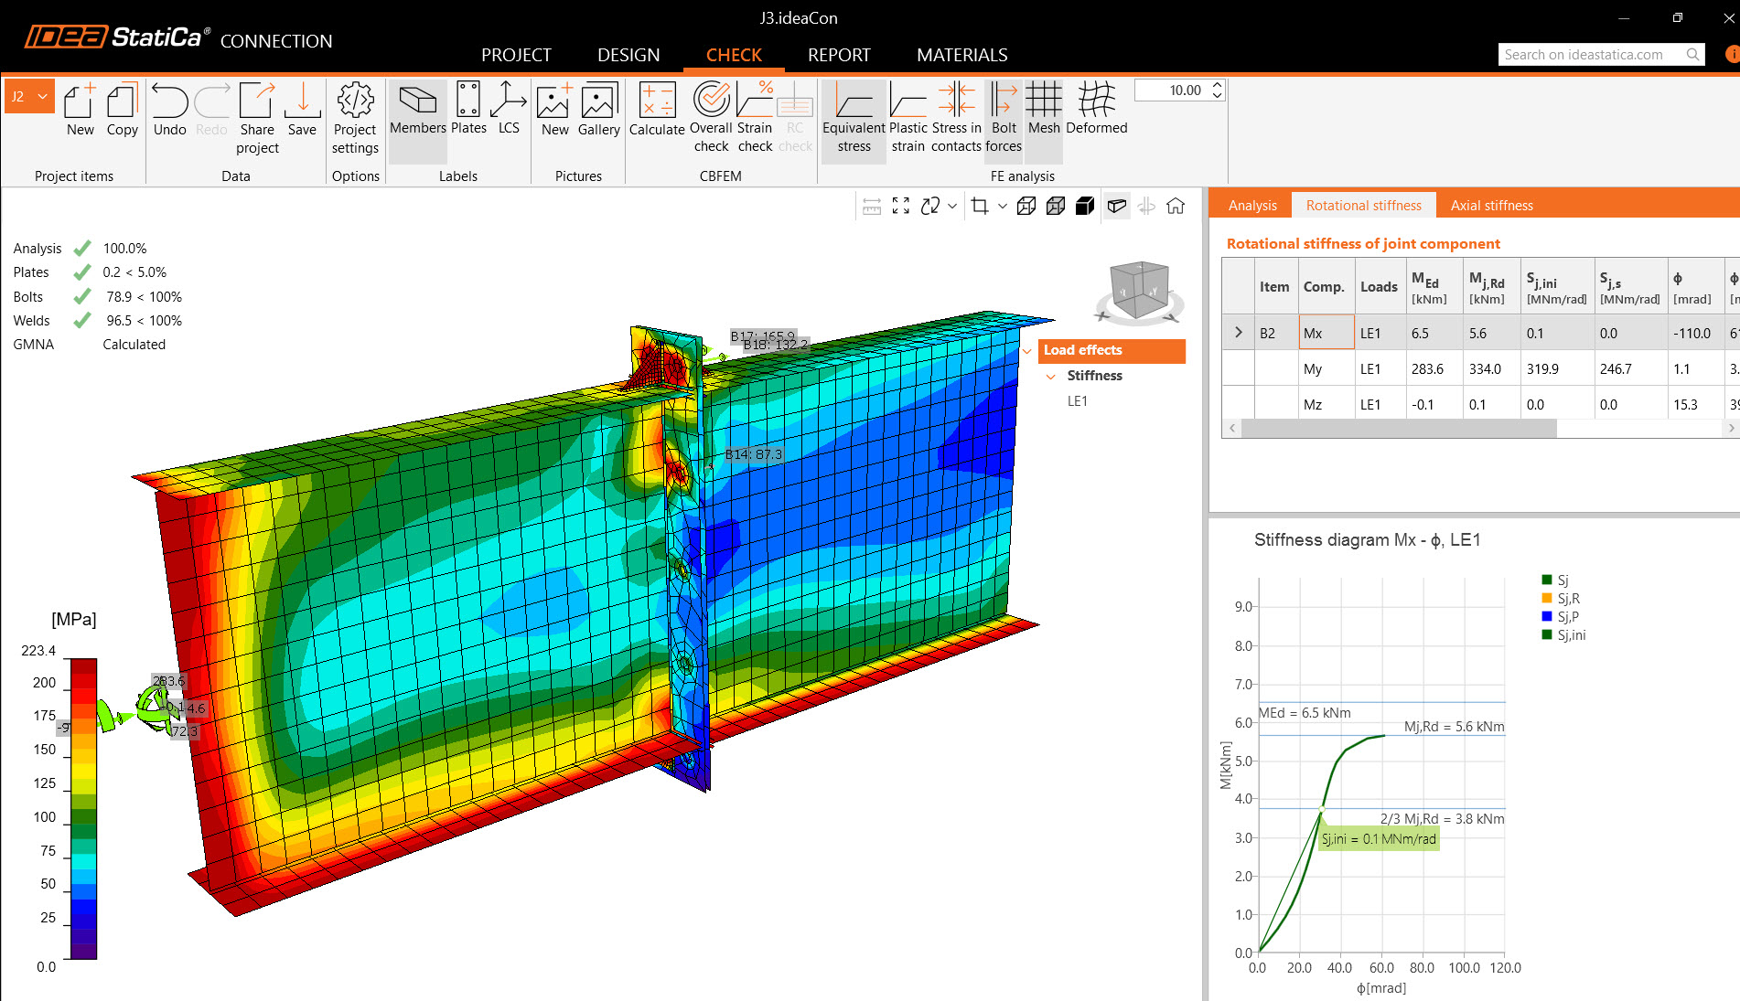Open the Strain check
The width and height of the screenshot is (1740, 1001).
tap(756, 117)
